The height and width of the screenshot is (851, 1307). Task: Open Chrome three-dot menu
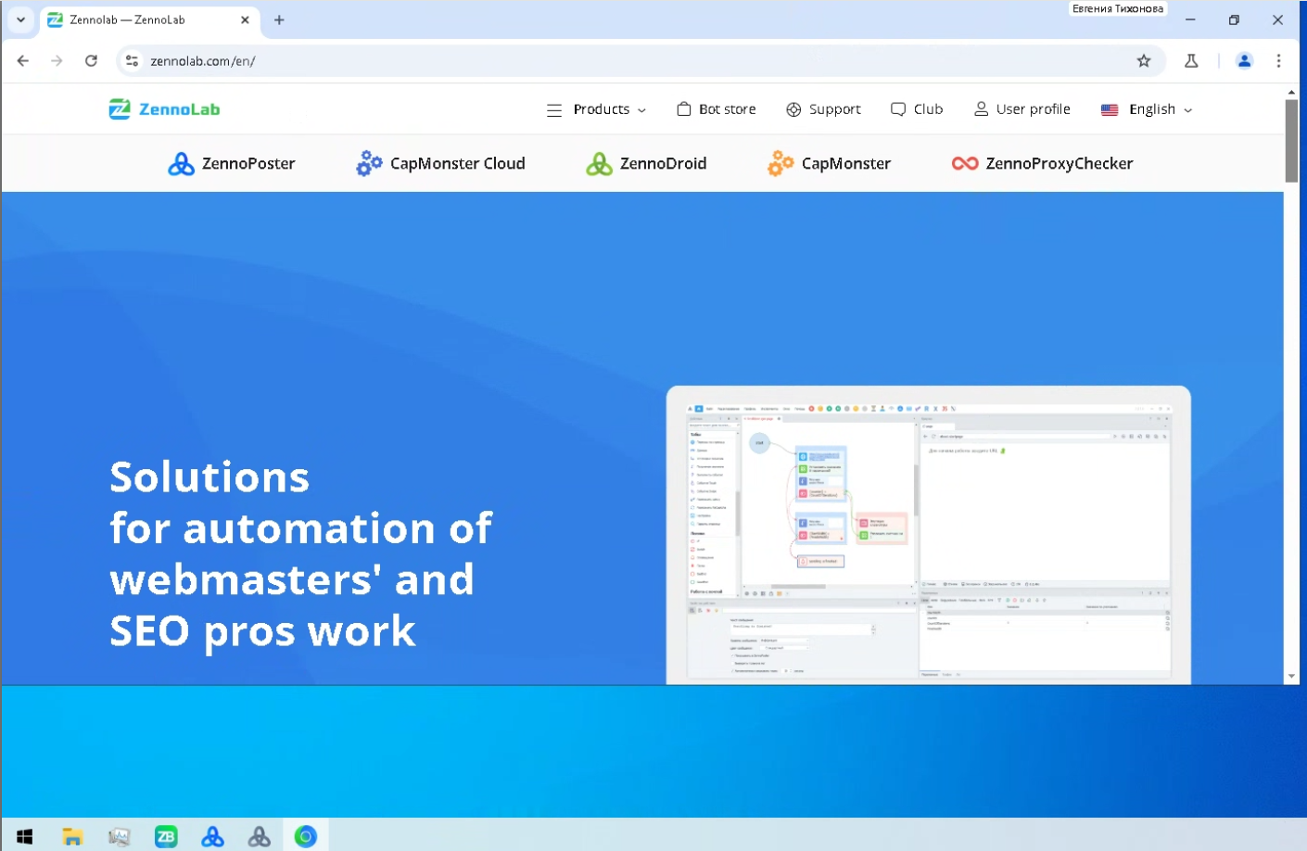pos(1278,61)
